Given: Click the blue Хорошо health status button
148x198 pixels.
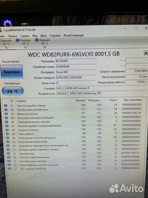Looking at the screenshot, I should point(12,72).
